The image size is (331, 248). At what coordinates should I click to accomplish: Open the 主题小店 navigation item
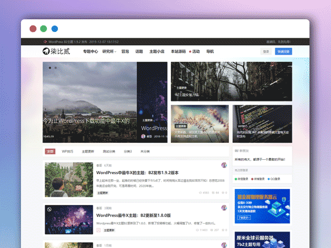pyautogui.click(x=157, y=52)
